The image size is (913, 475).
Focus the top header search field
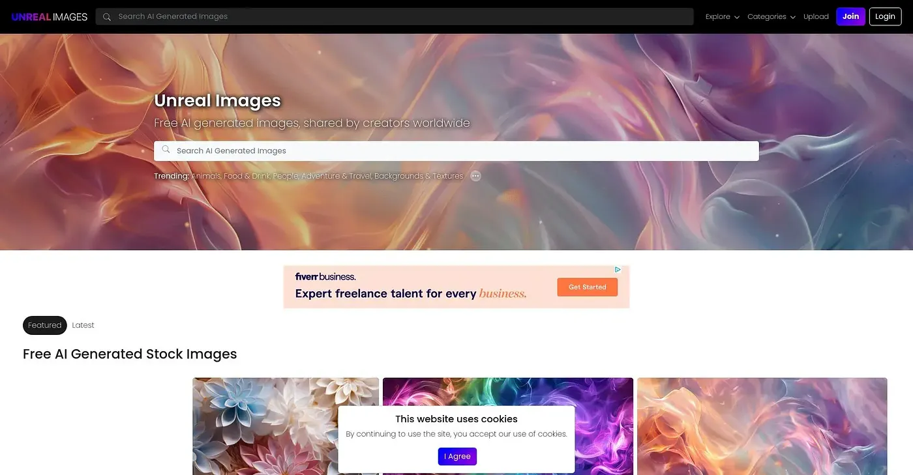(395, 16)
